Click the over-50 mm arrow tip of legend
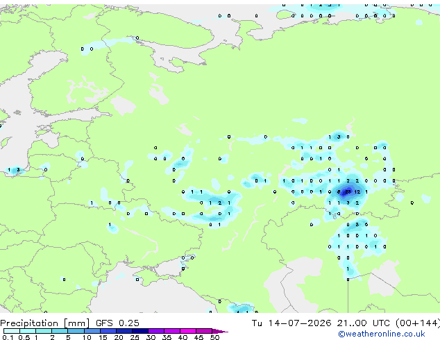440x340 pixels. [x=220, y=331]
